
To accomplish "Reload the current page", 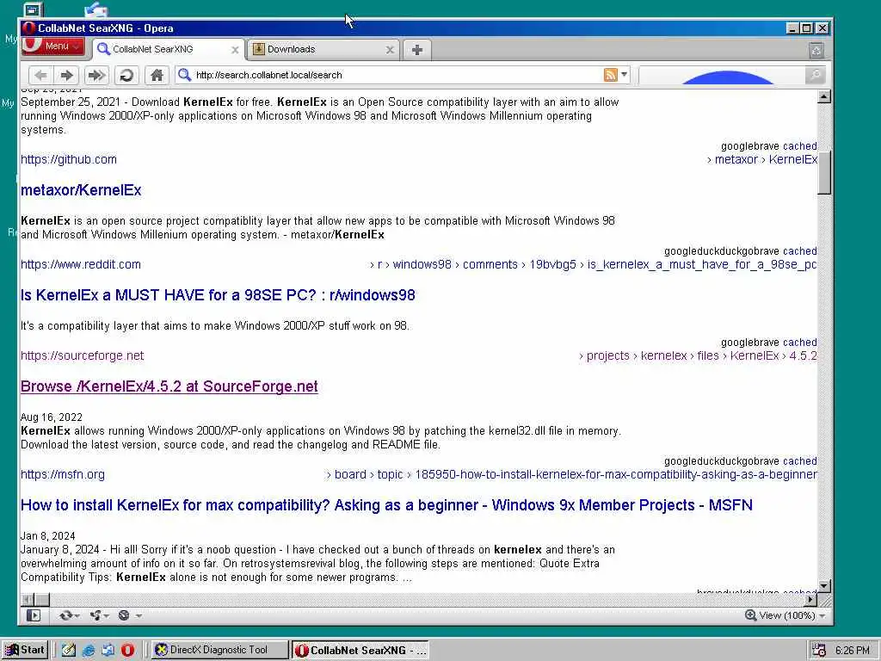I will [127, 75].
